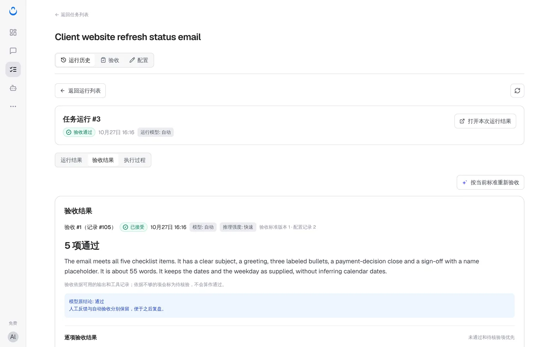The image size is (556, 347).
Task: Click the 验收 #1（记录 #105）label
Action: pyautogui.click(x=90, y=227)
